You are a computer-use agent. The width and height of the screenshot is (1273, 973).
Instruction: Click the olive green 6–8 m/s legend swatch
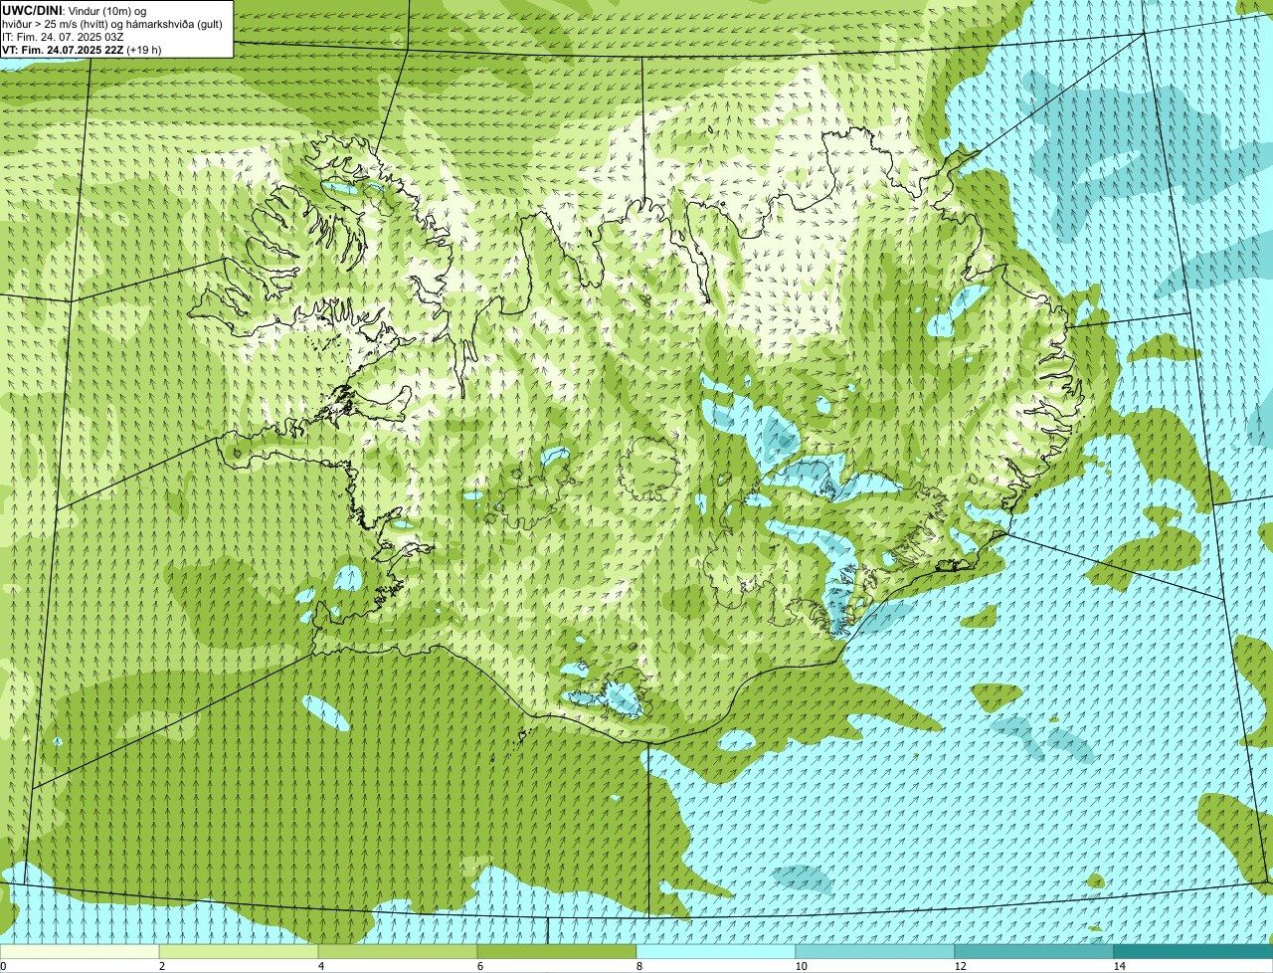pos(557,951)
